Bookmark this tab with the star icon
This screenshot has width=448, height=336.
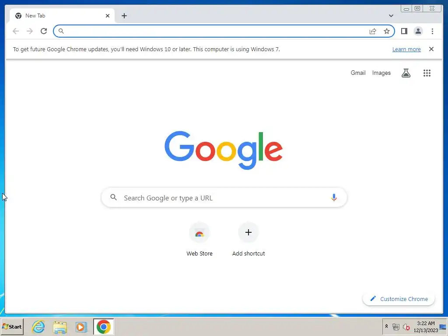[387, 31]
